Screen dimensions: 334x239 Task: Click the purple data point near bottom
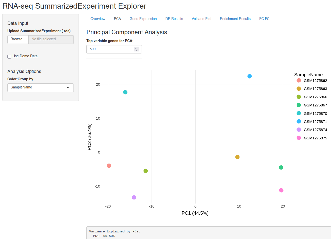click(x=134, y=197)
